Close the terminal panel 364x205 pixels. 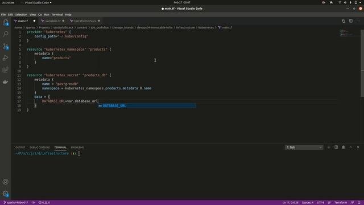pyautogui.click(x=358, y=147)
